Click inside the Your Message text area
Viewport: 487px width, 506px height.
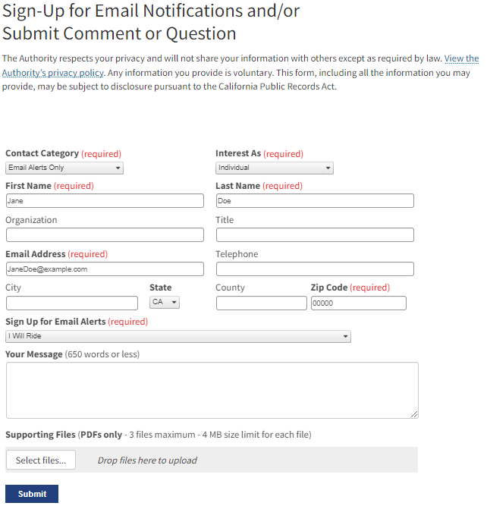tap(212, 390)
